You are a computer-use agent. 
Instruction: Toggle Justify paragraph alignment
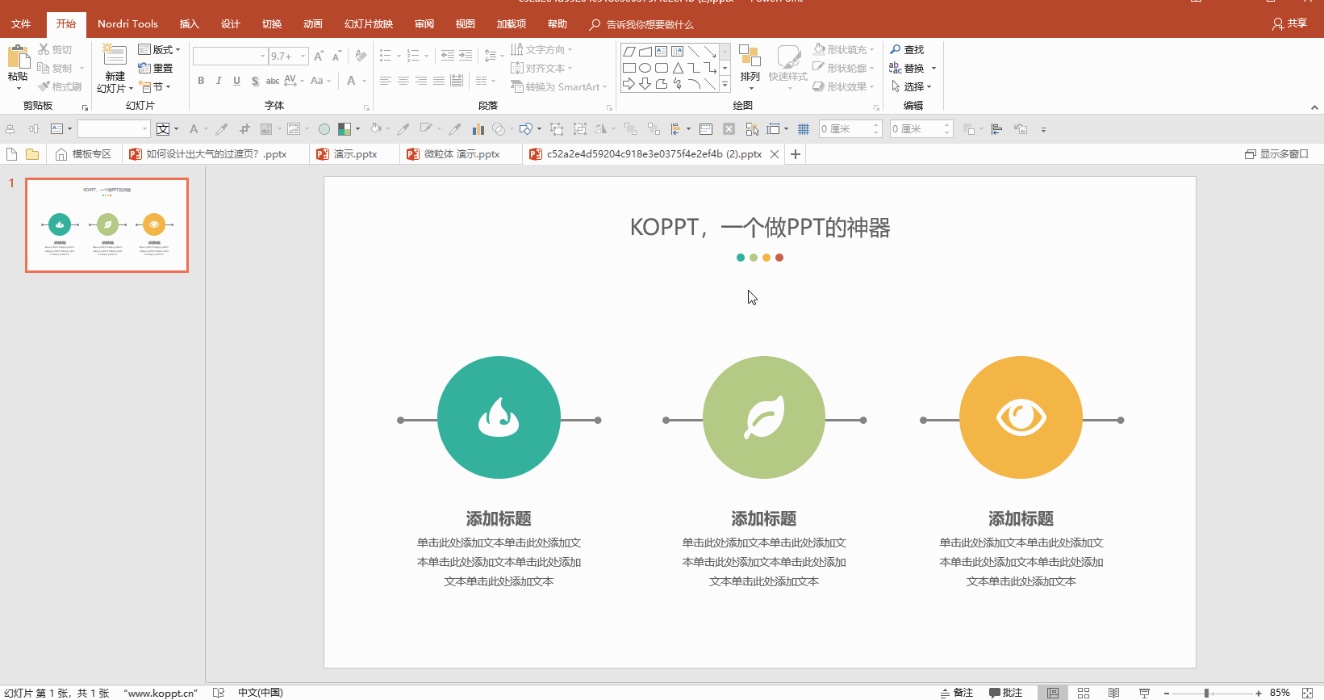pos(439,81)
